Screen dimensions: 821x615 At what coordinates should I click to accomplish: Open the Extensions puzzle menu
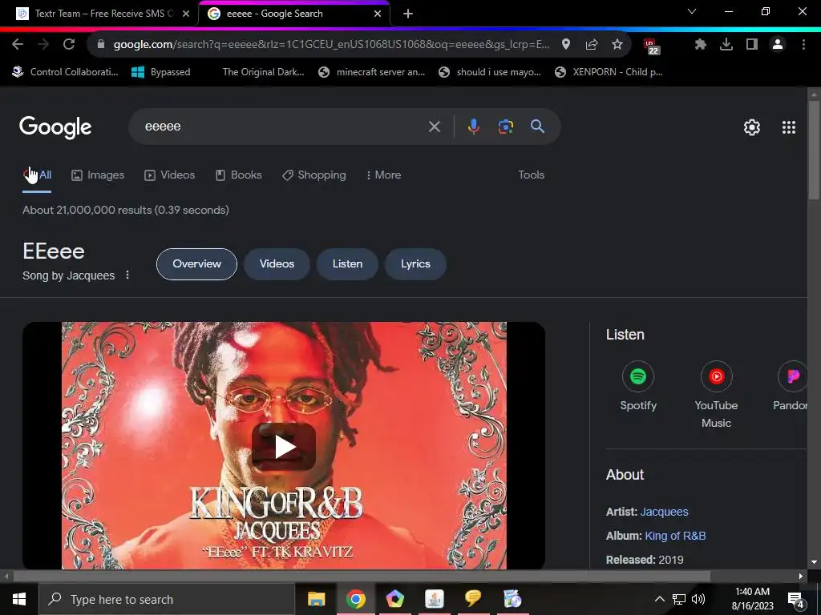pos(700,45)
